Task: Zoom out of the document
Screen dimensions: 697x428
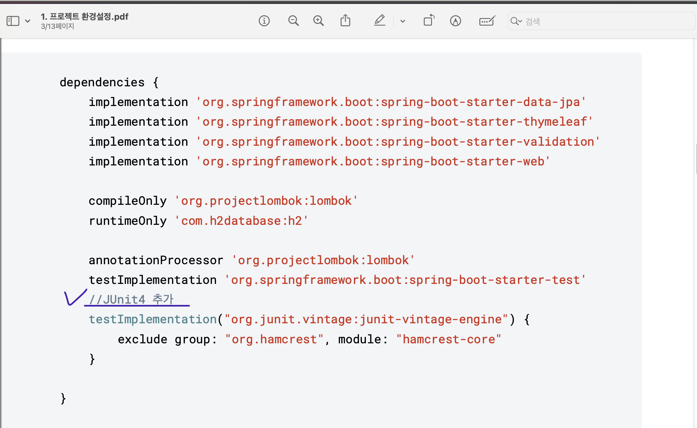Action: [293, 21]
